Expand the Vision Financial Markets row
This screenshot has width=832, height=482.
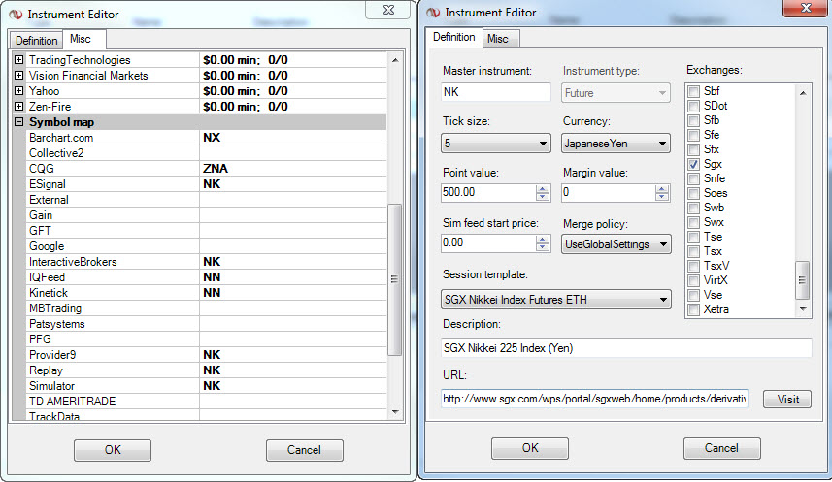tap(19, 76)
